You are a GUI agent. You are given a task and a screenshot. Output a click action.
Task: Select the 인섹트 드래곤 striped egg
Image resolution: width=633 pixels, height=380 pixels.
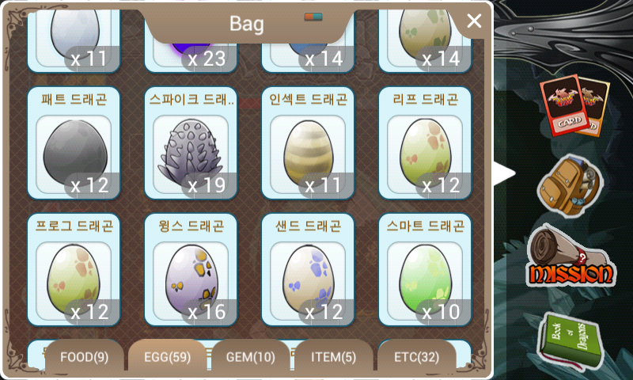[x=308, y=143]
